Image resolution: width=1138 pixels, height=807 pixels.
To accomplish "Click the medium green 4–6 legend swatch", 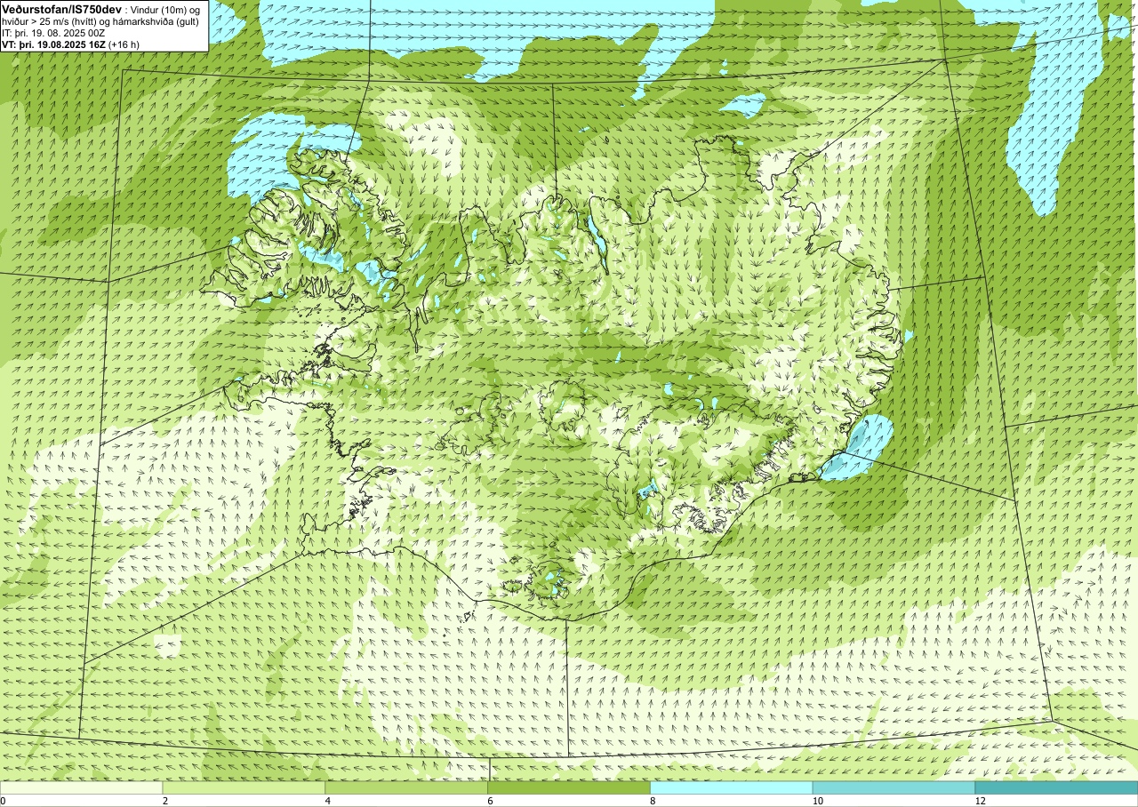I will [x=406, y=787].
